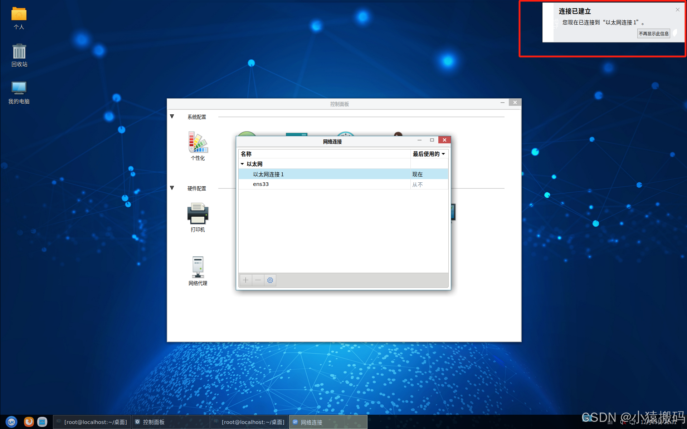The width and height of the screenshot is (687, 429).
Task: Launch Firefox from the taskbar
Action: 29,422
